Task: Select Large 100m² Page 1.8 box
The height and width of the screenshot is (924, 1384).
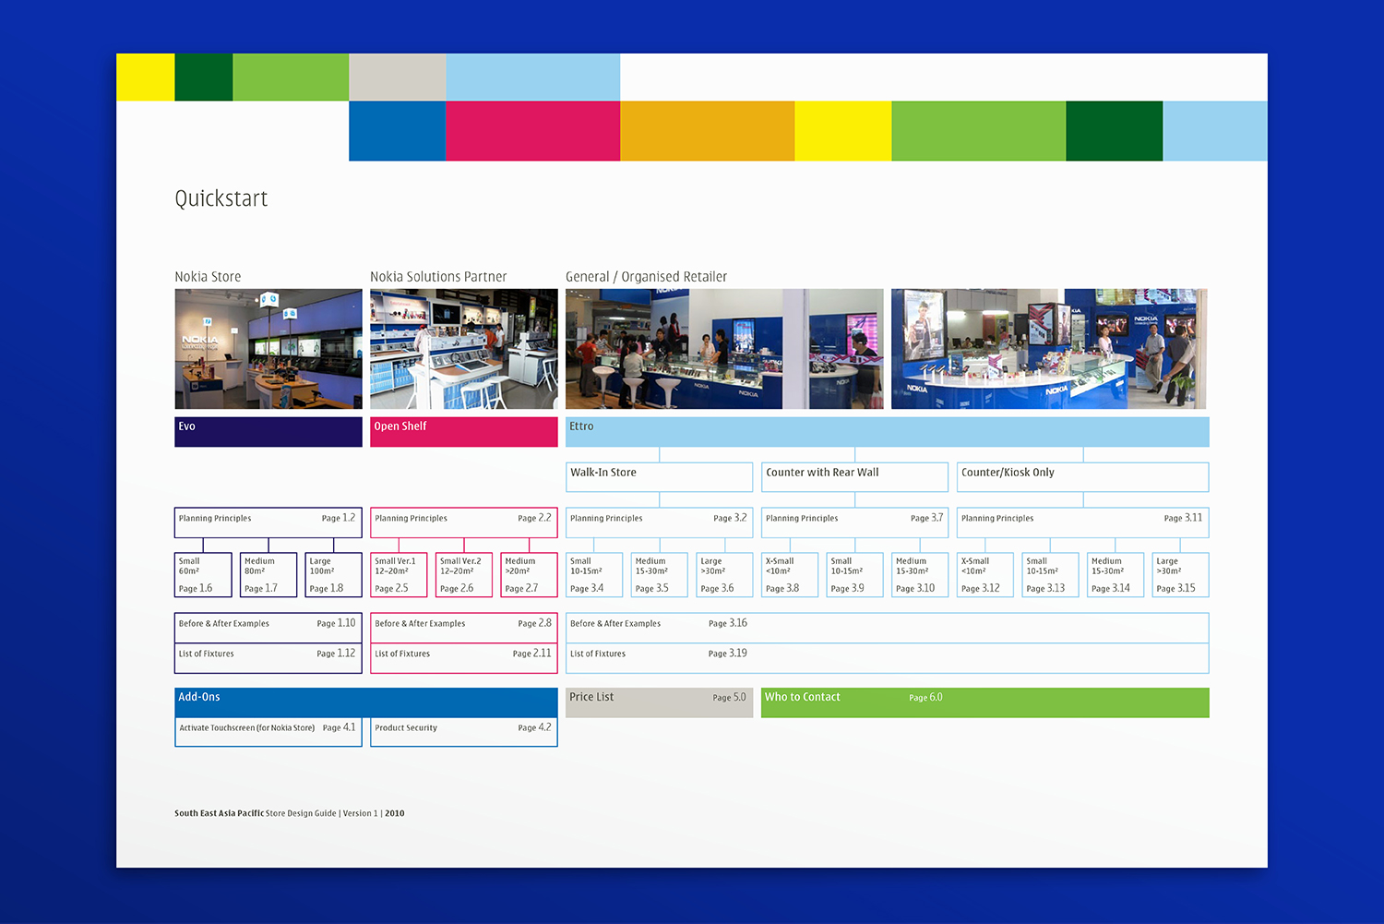Action: tap(334, 575)
